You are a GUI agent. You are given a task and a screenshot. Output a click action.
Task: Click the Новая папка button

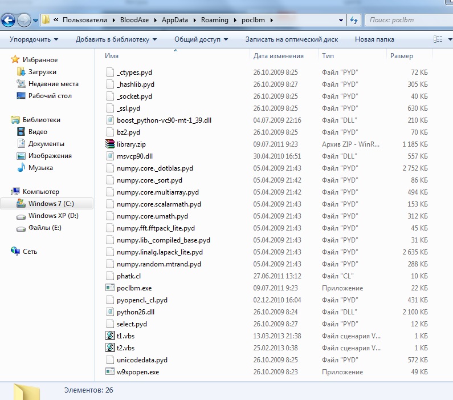pos(374,39)
